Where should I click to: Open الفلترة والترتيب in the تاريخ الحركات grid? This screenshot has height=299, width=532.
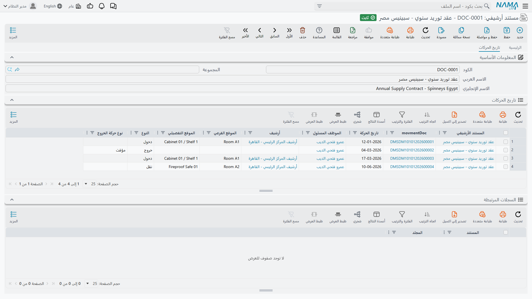click(402, 117)
